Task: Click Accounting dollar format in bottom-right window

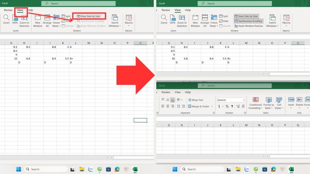Action: pyautogui.click(x=219, y=106)
